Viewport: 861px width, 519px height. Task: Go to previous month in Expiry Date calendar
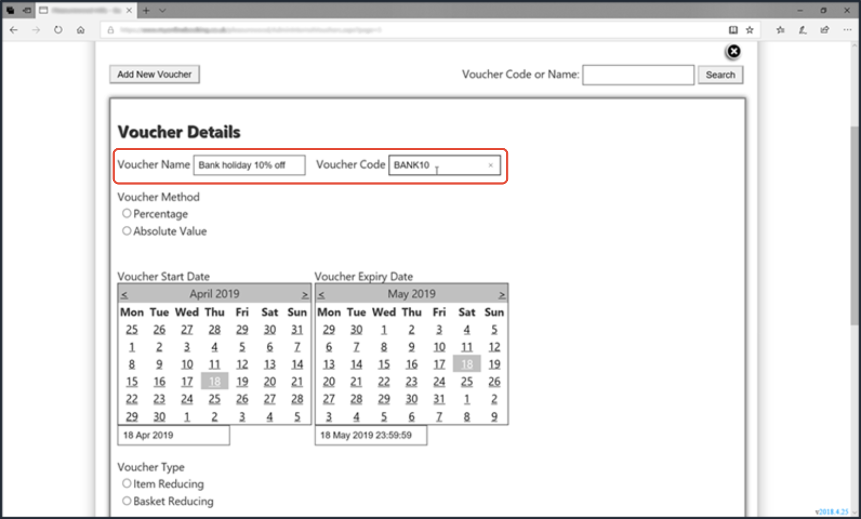tap(321, 294)
